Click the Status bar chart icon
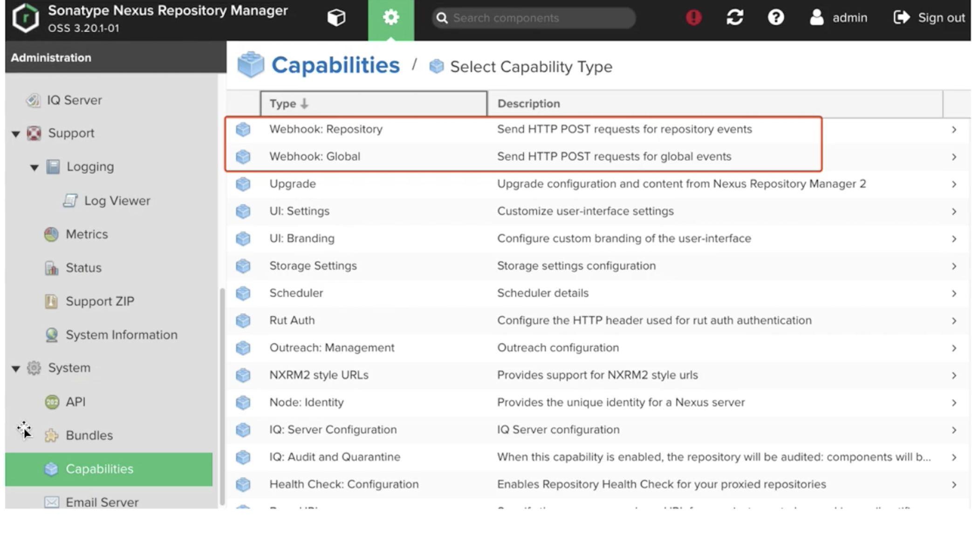Screen dimensions: 972x533 pyautogui.click(x=51, y=268)
